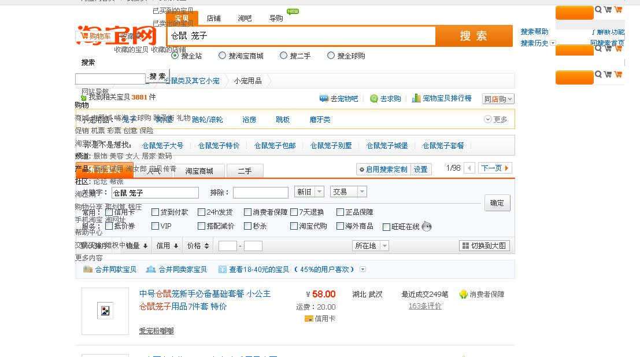Open the product thumbnail for 中号仓鼠笼
Screen dimensions: 640x357
[105, 311]
